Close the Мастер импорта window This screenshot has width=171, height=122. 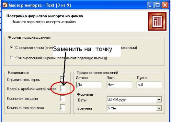coord(165,5)
